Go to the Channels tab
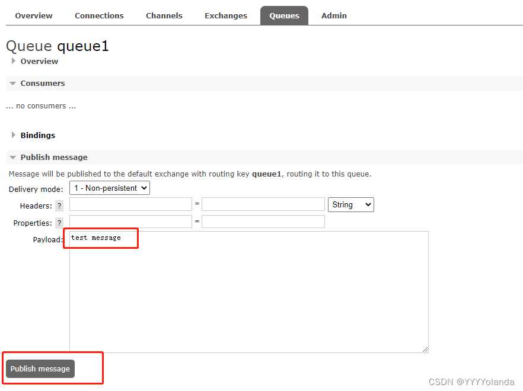 (x=164, y=15)
